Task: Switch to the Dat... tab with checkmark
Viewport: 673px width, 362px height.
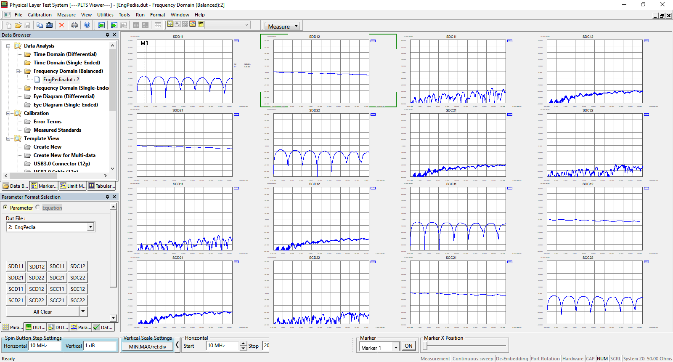Action: pos(103,327)
